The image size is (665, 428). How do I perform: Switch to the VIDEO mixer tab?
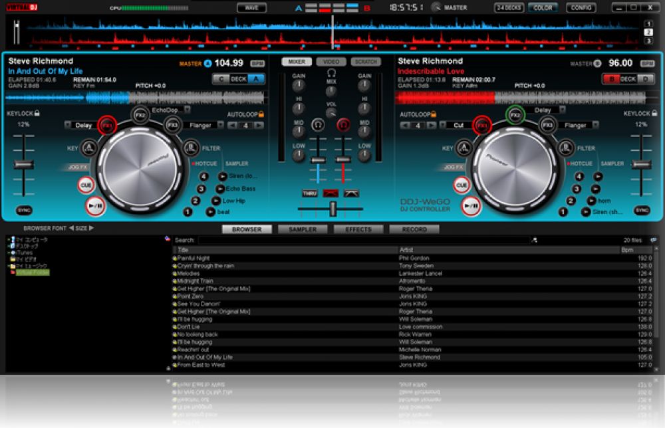pos(331,62)
